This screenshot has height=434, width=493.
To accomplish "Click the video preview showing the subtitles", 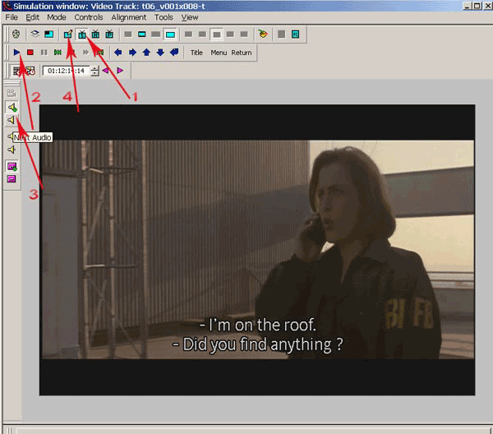I will (x=257, y=250).
